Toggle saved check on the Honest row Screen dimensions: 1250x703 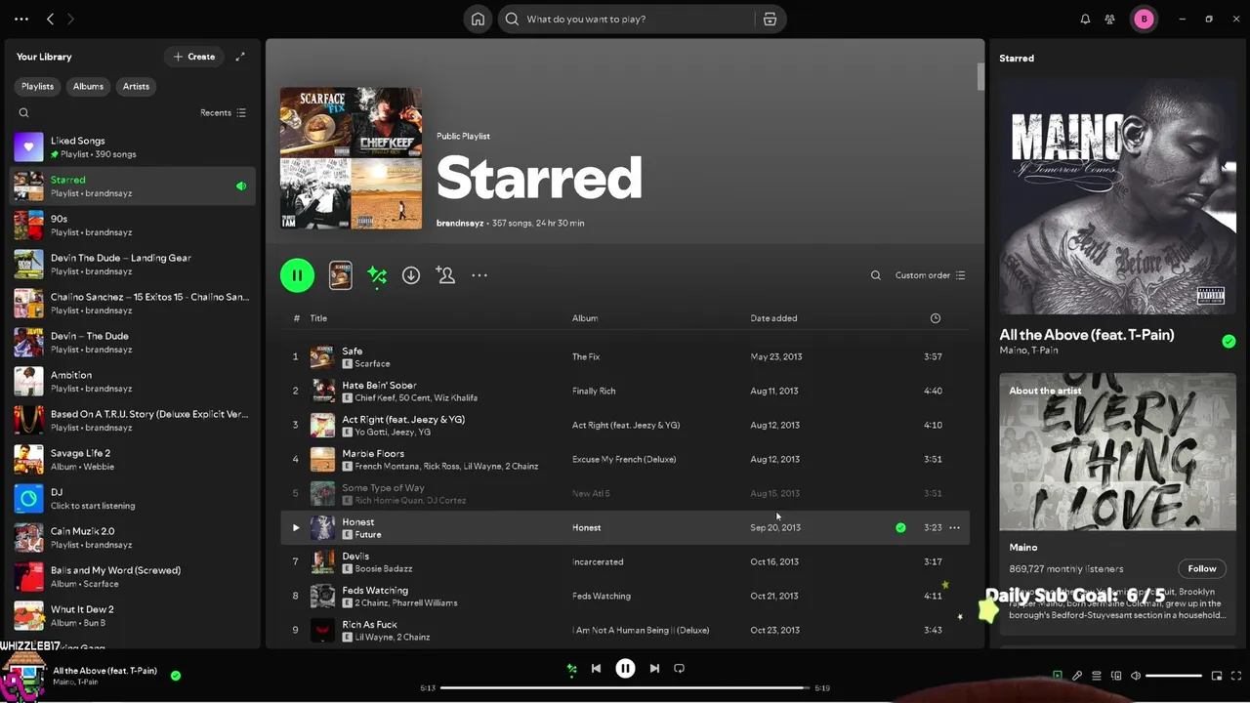coord(900,527)
